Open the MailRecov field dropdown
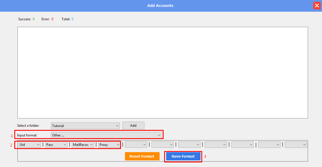The width and height of the screenshot is (322, 167). [x=83, y=145]
